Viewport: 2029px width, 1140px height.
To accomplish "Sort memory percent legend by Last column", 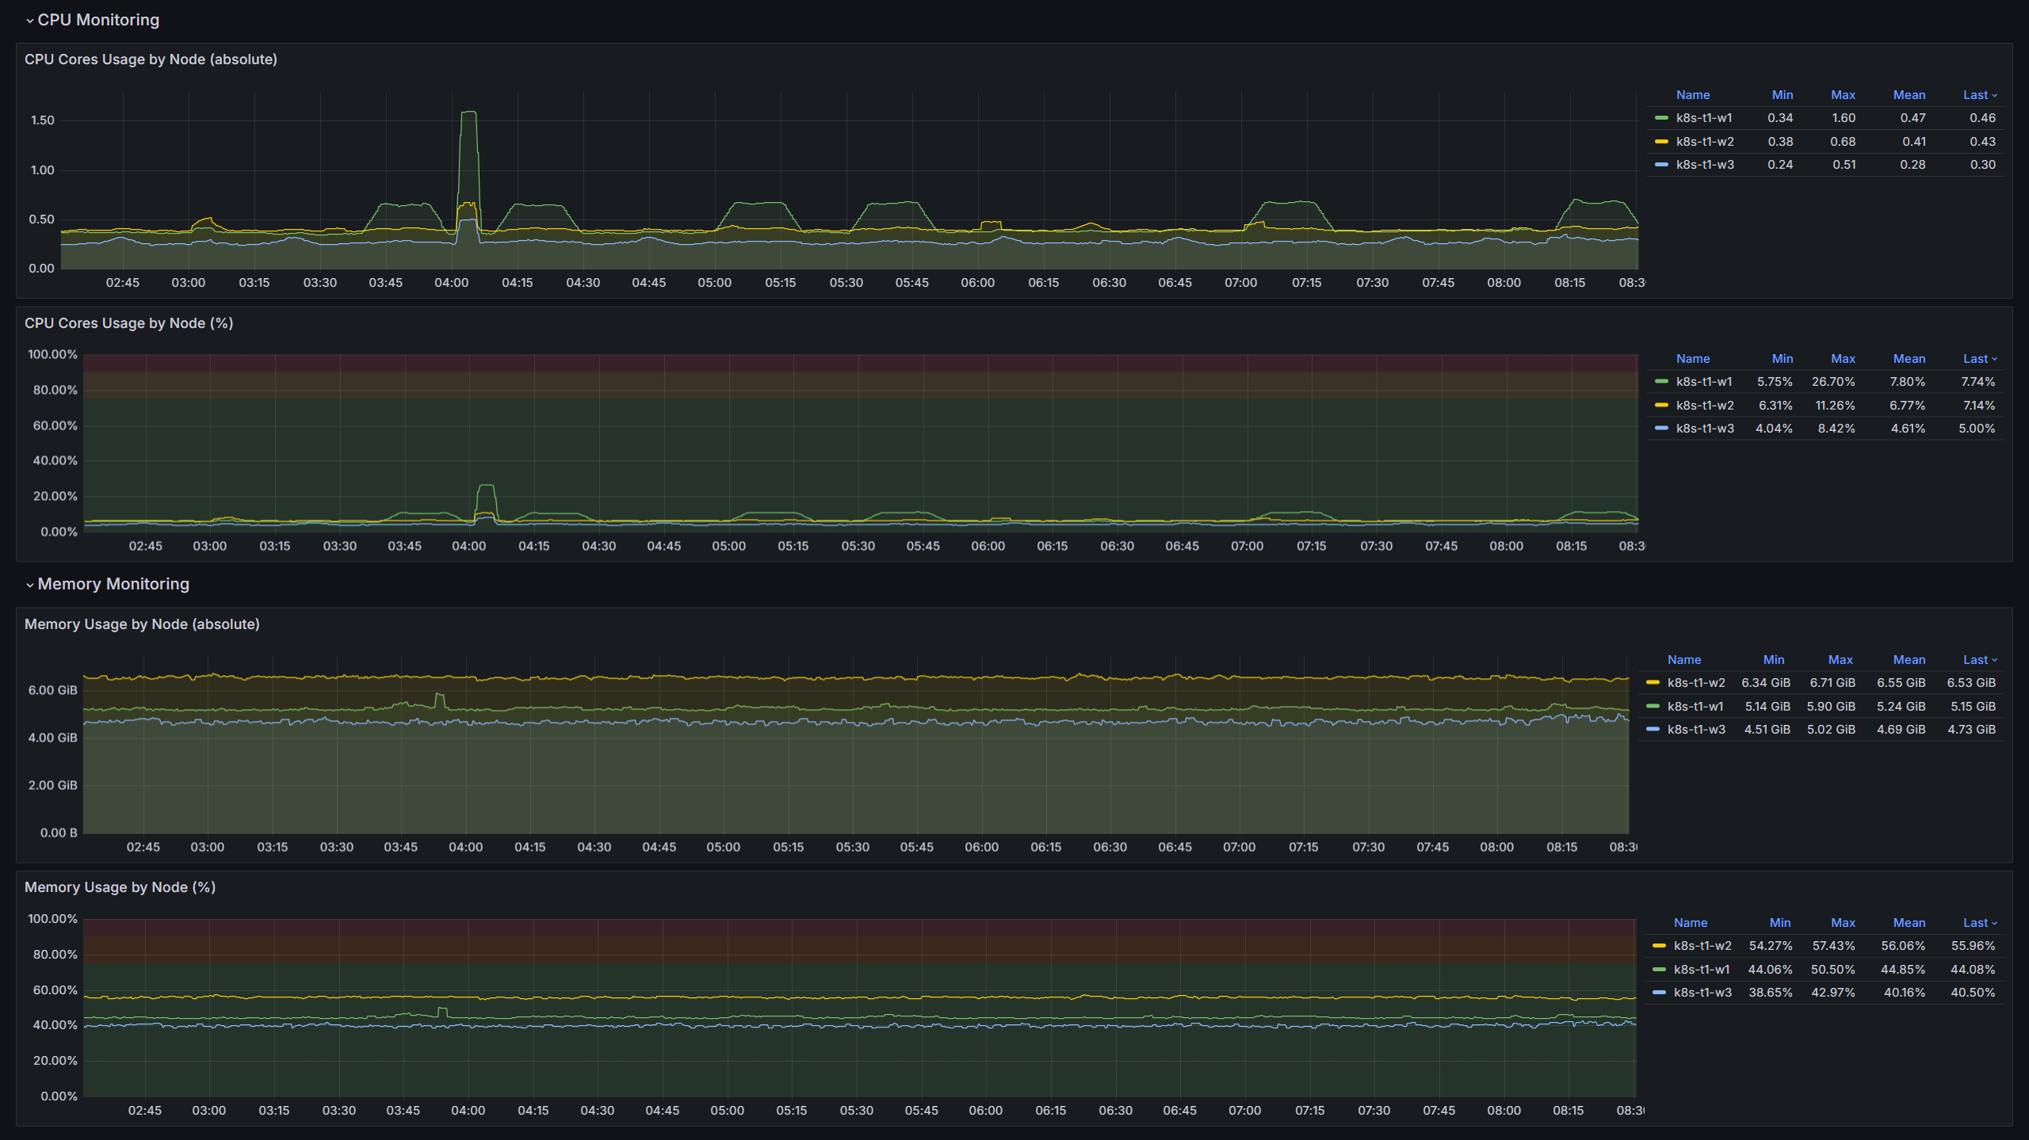I will [1974, 923].
